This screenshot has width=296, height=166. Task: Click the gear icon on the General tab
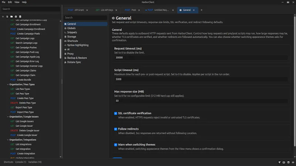[181, 10]
